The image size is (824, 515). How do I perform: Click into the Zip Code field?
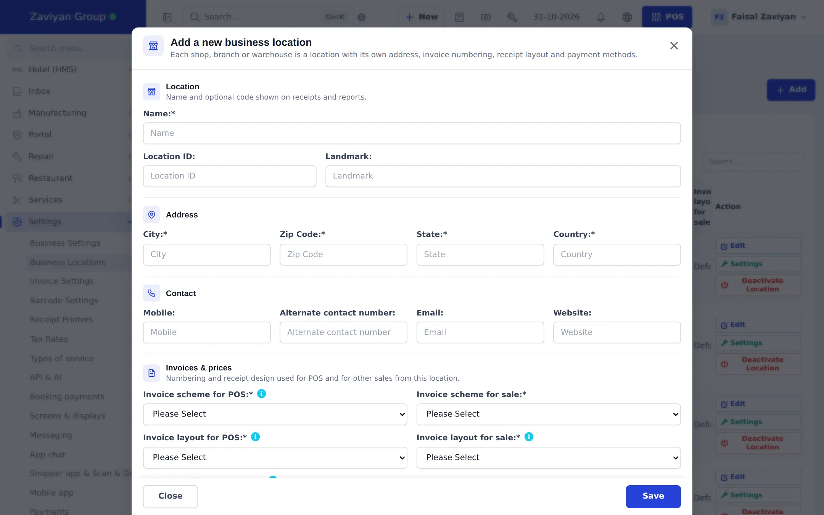(x=343, y=255)
